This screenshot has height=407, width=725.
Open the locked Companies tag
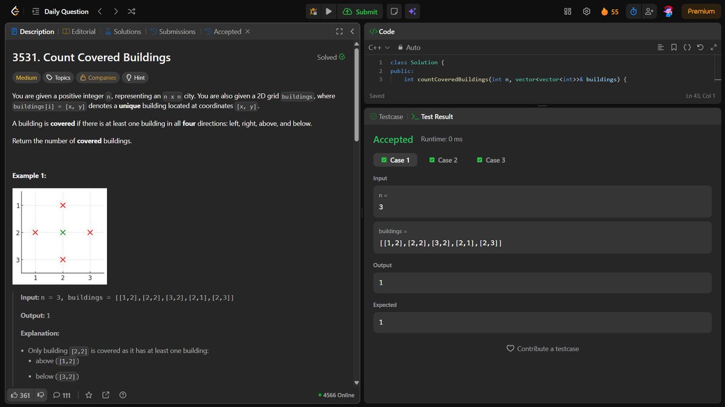point(98,77)
